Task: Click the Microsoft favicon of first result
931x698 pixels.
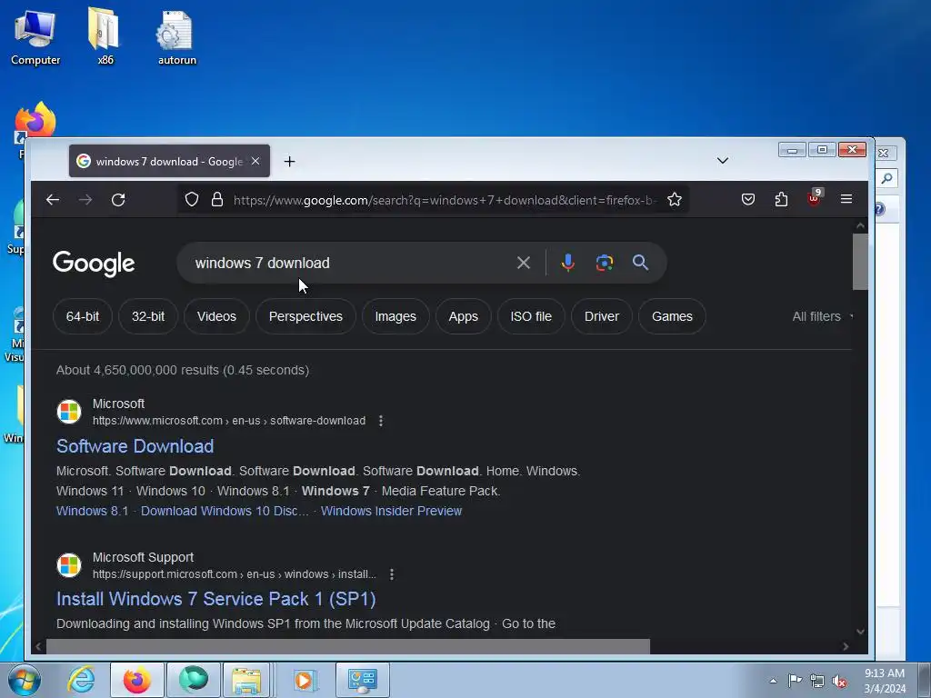Action: tap(69, 412)
